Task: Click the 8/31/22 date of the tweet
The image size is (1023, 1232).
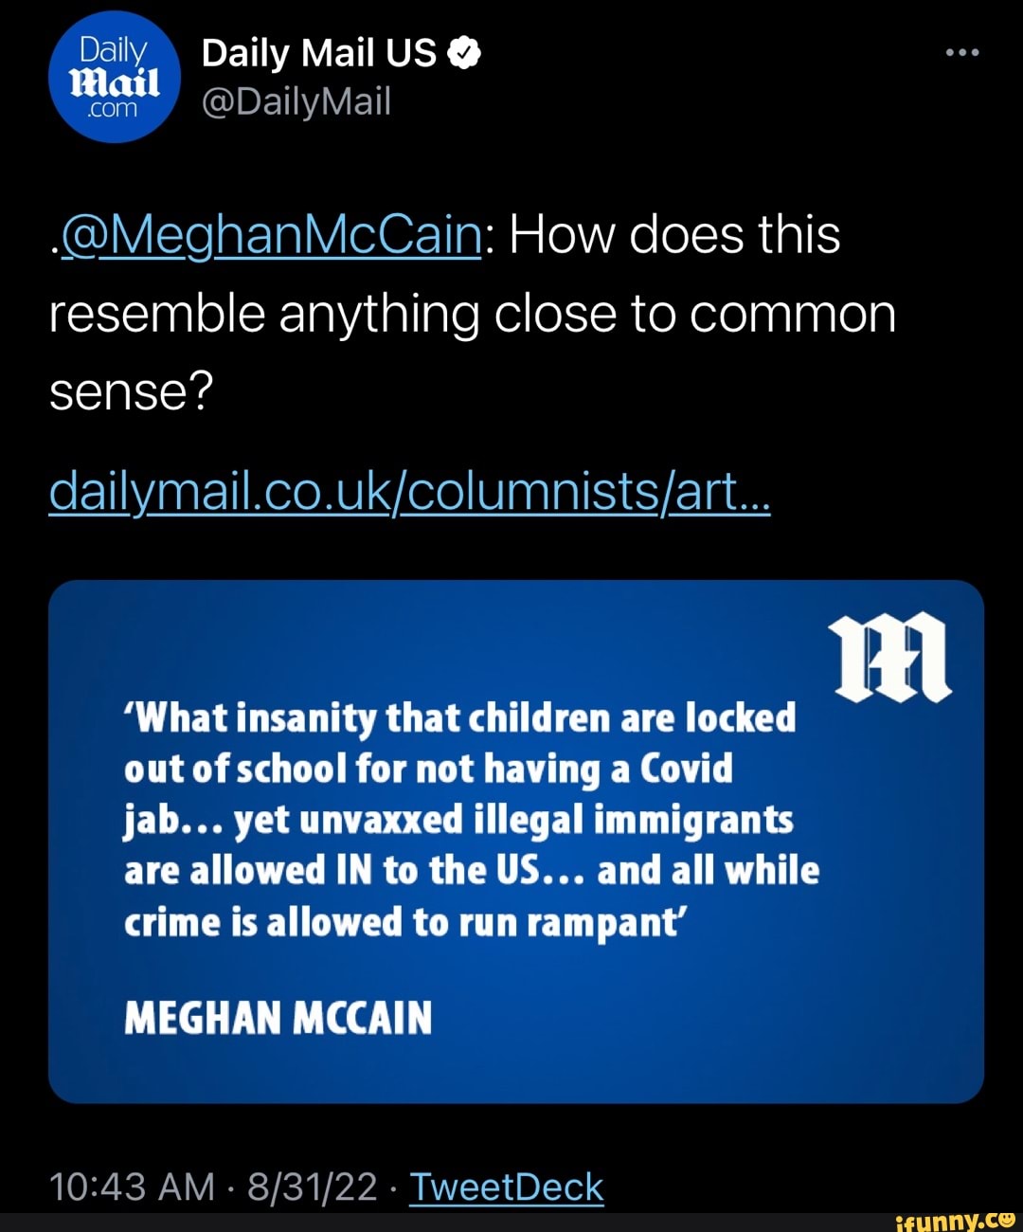Action: tap(312, 1187)
